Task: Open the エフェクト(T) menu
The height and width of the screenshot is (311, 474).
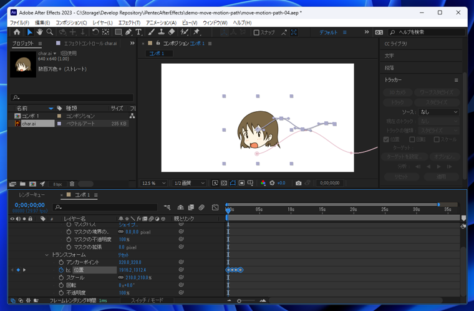Action: [x=129, y=22]
